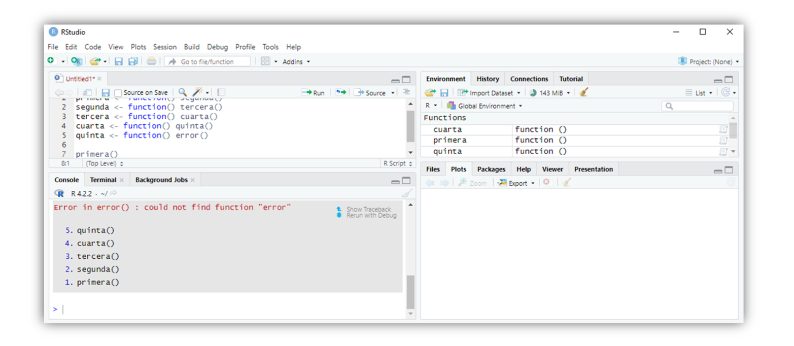Click the broom icon to clear Environment objects

click(x=583, y=93)
